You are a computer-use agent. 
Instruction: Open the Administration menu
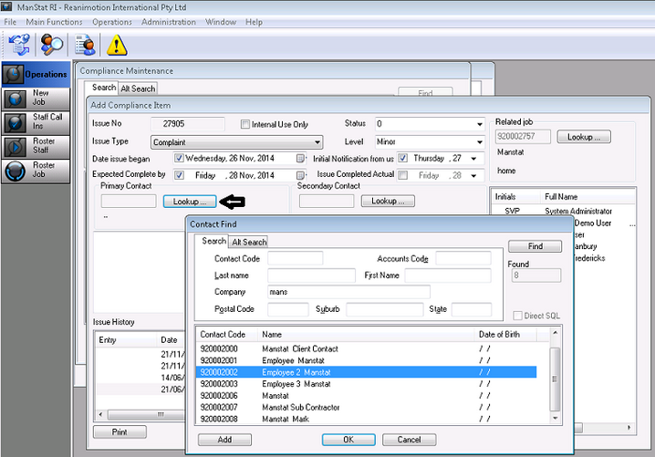[x=168, y=21]
